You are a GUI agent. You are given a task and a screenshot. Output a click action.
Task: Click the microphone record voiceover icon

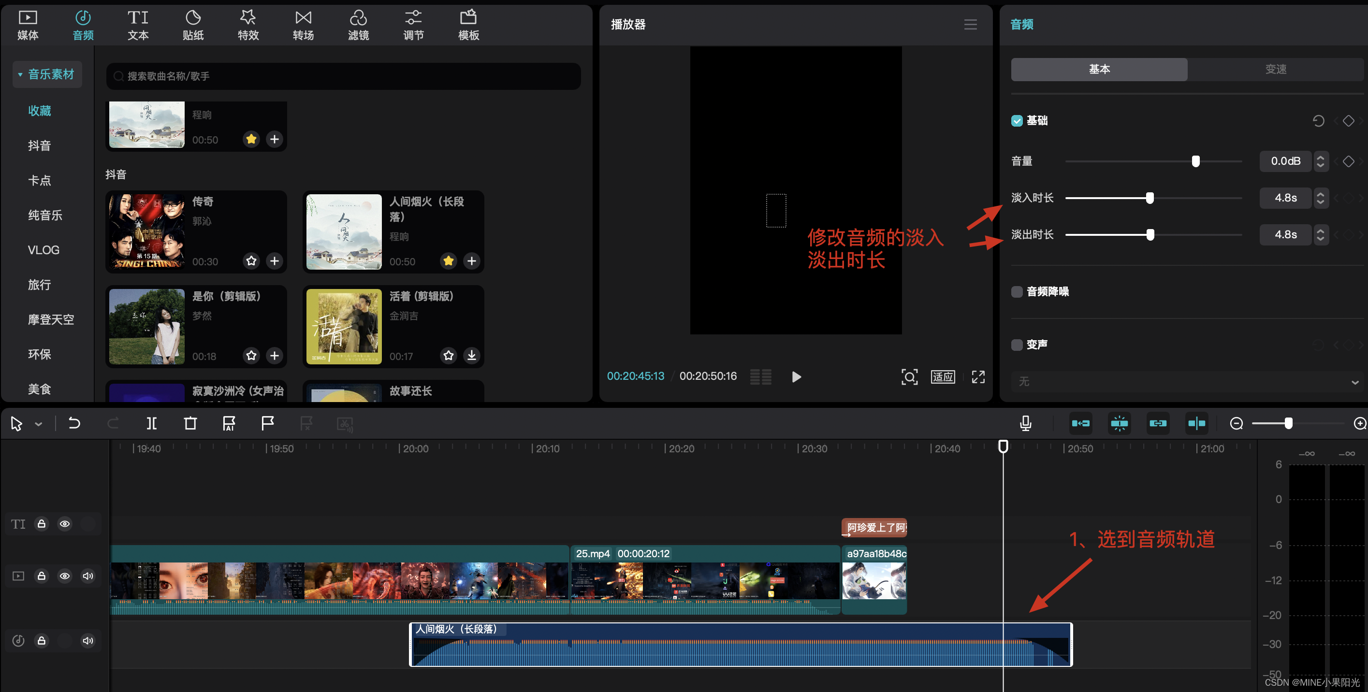[1025, 423]
